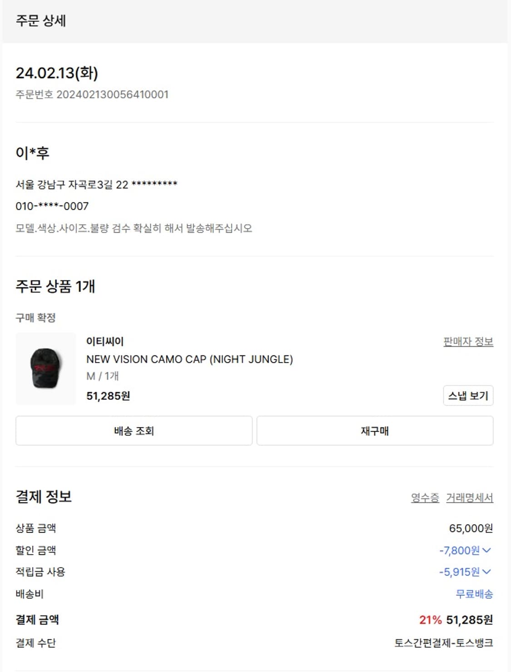Open the 영수증 receipt link

coord(425,498)
